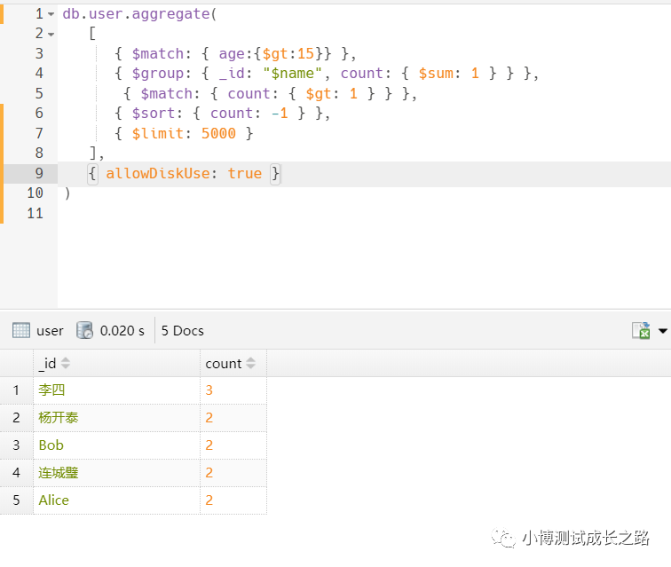This screenshot has width=671, height=567.
Task: Click the export results spreadsheet icon
Action: pos(641,331)
